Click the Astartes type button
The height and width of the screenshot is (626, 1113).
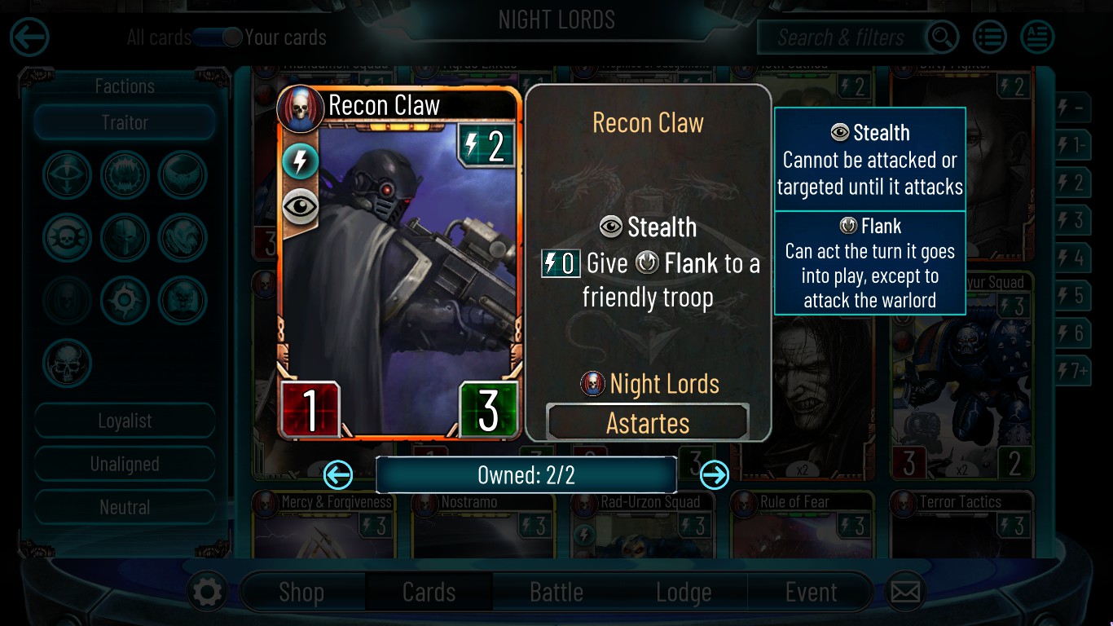coord(648,423)
